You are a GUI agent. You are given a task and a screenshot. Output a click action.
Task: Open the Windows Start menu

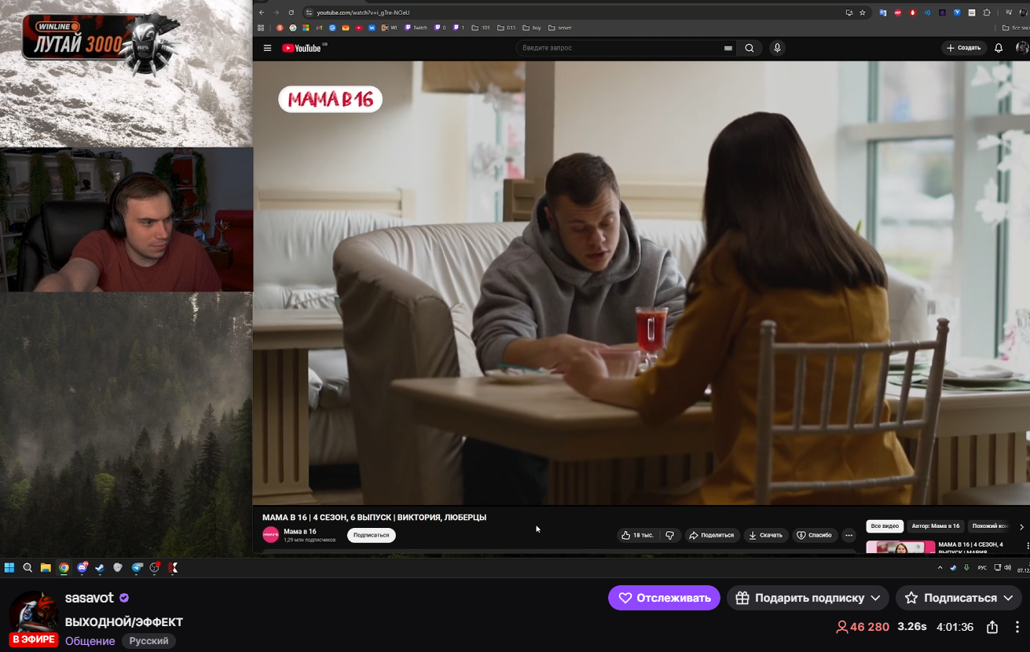(x=9, y=567)
